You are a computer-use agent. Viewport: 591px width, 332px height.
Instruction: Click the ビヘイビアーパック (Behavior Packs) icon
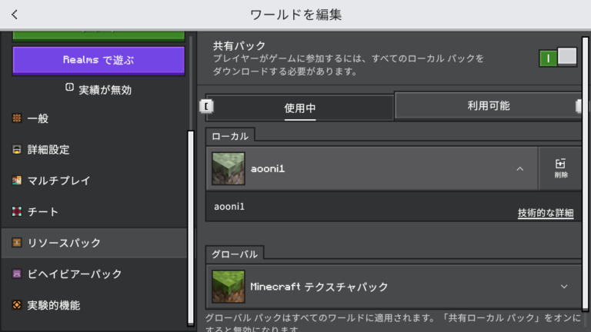click(x=16, y=274)
